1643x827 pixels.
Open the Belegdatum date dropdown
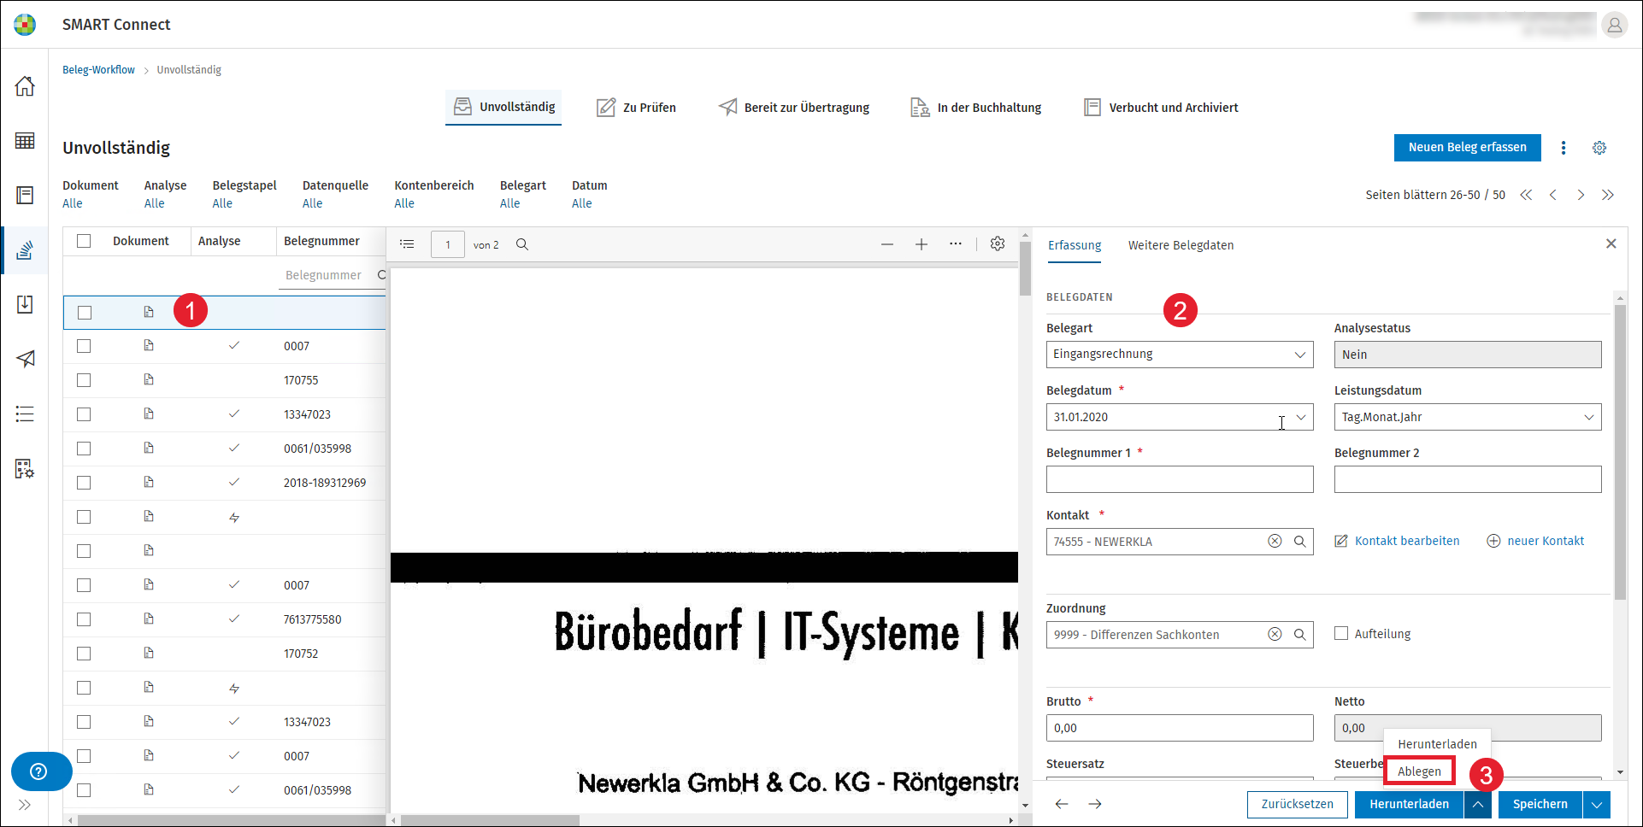point(1300,417)
